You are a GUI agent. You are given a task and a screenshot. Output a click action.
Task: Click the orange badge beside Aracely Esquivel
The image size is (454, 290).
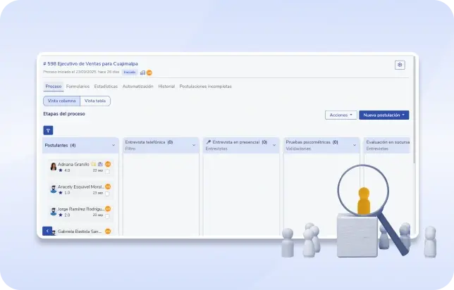pos(108,187)
